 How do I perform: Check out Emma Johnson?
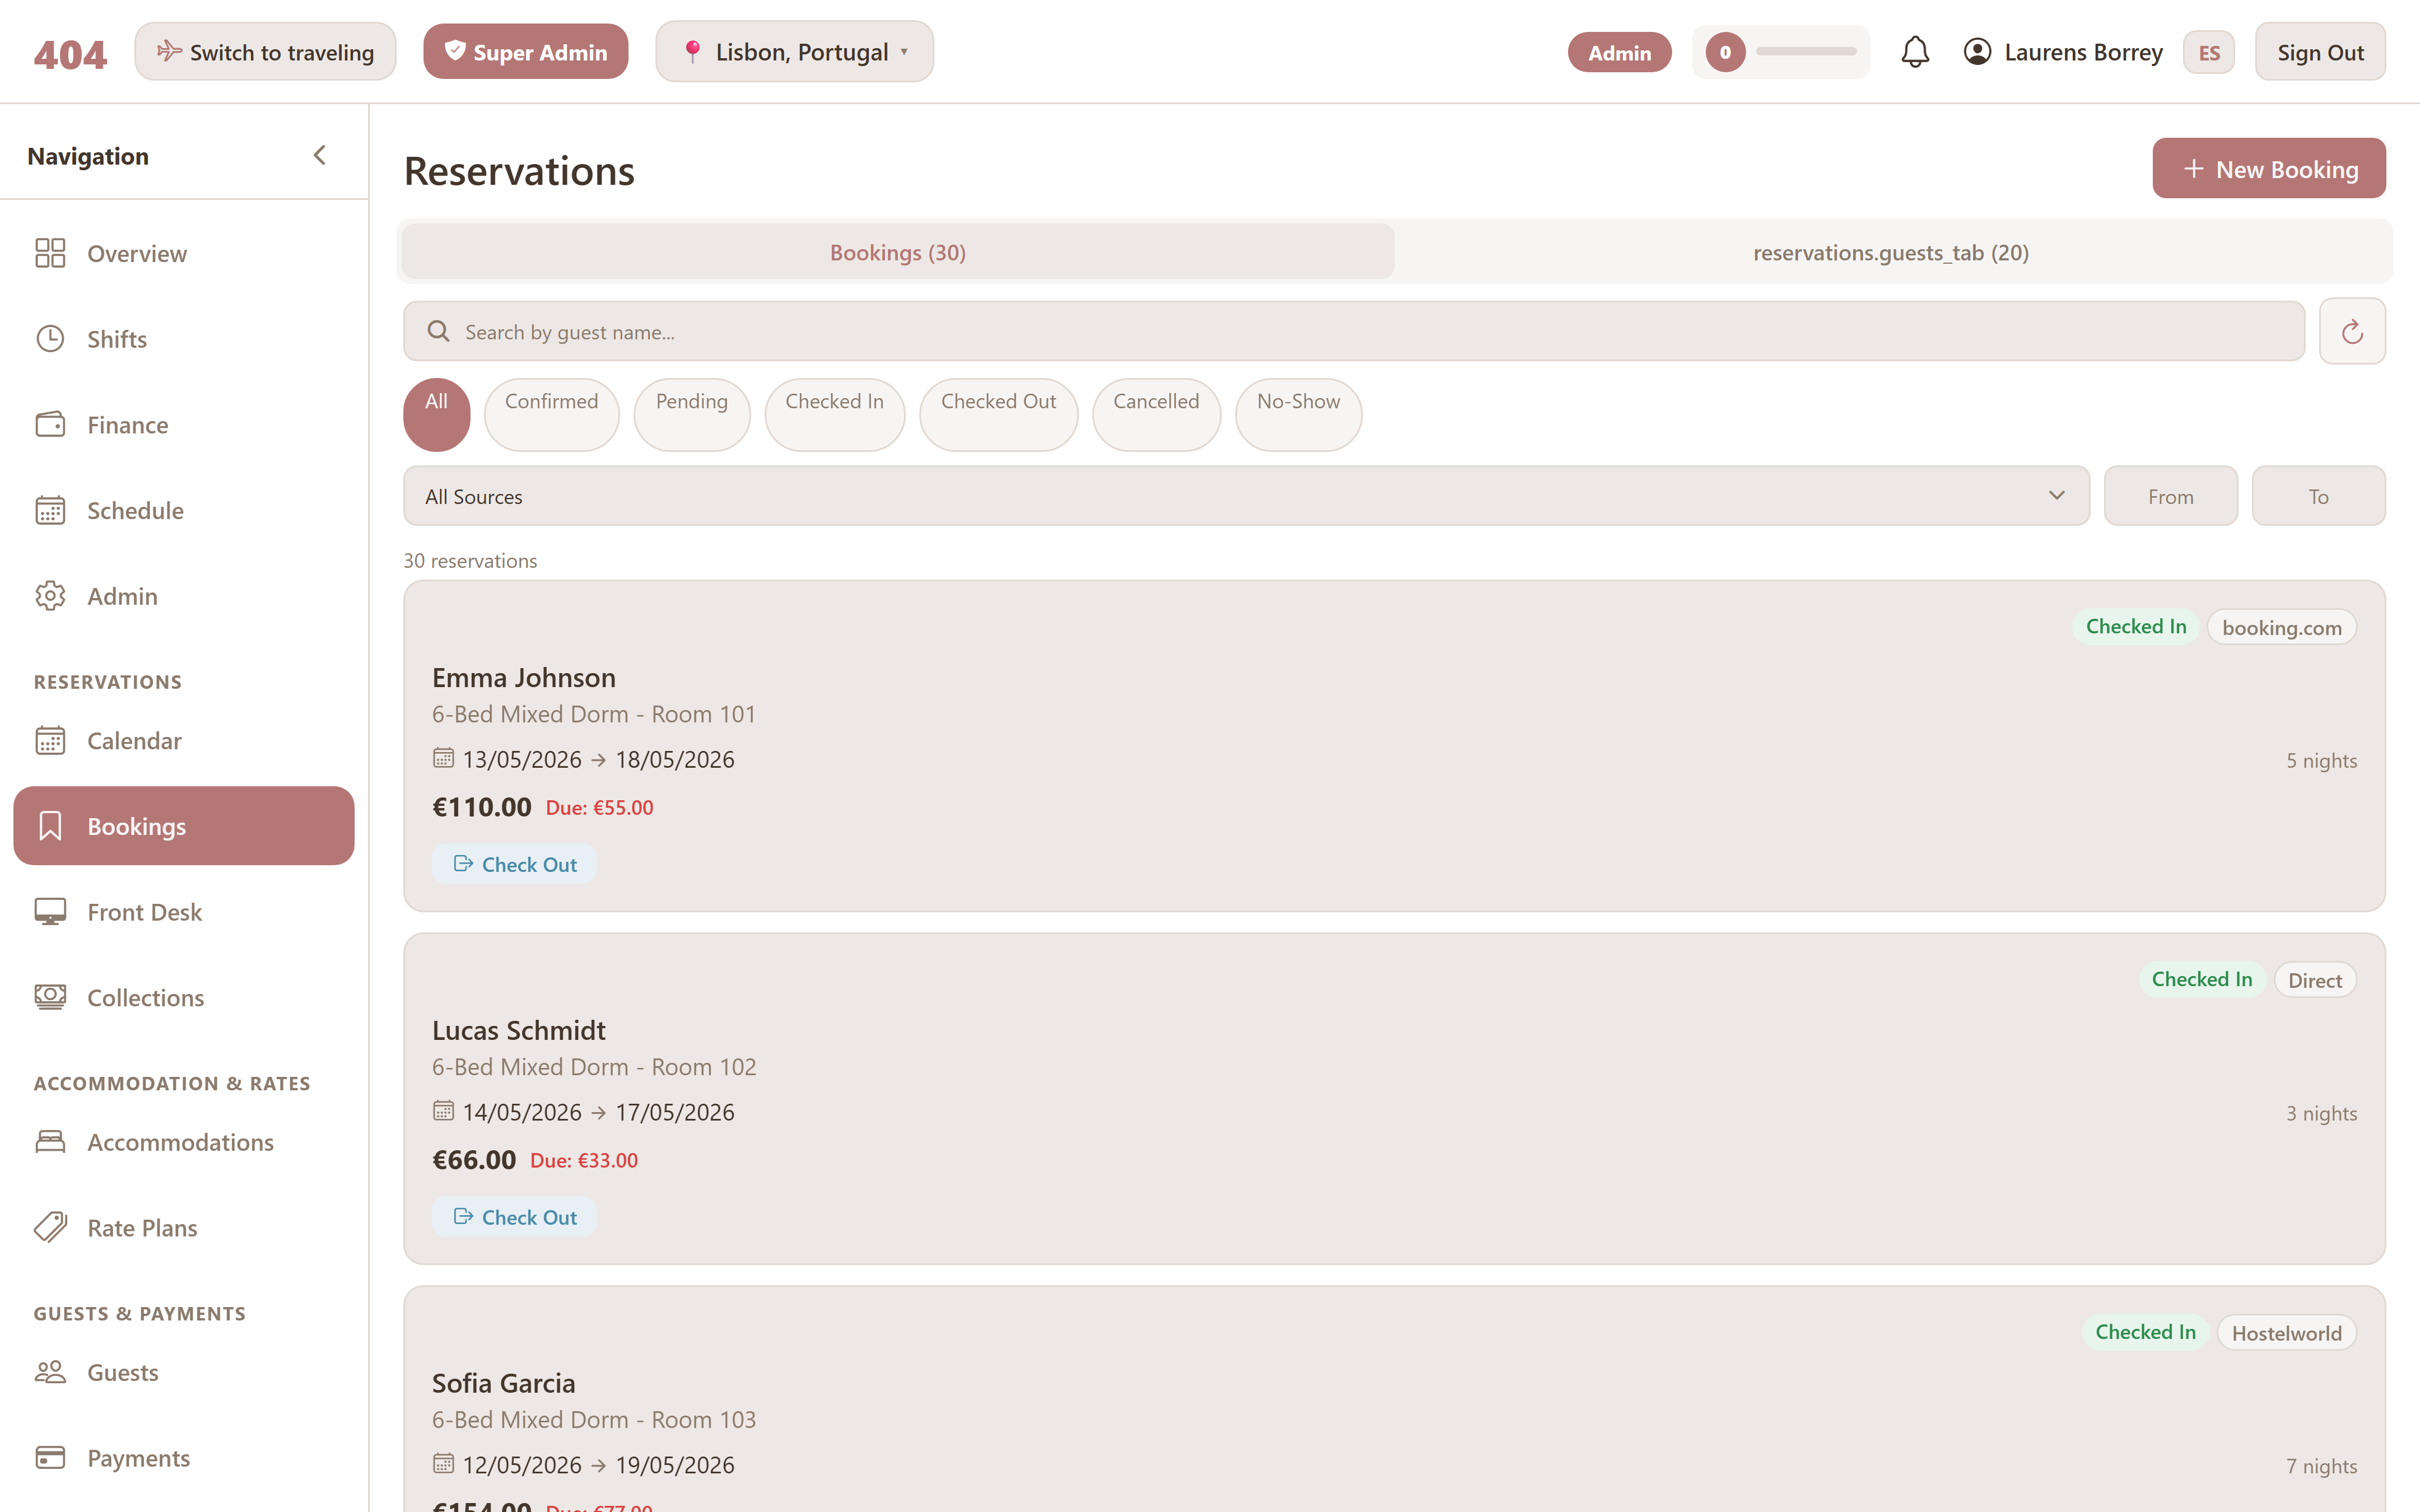(x=514, y=864)
